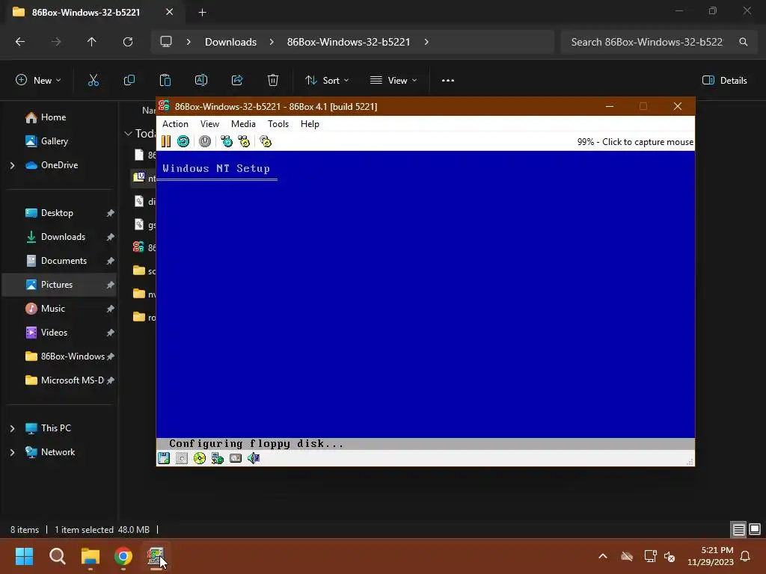The height and width of the screenshot is (574, 766).
Task: Open the See more ellipsis menu
Action: 448,81
